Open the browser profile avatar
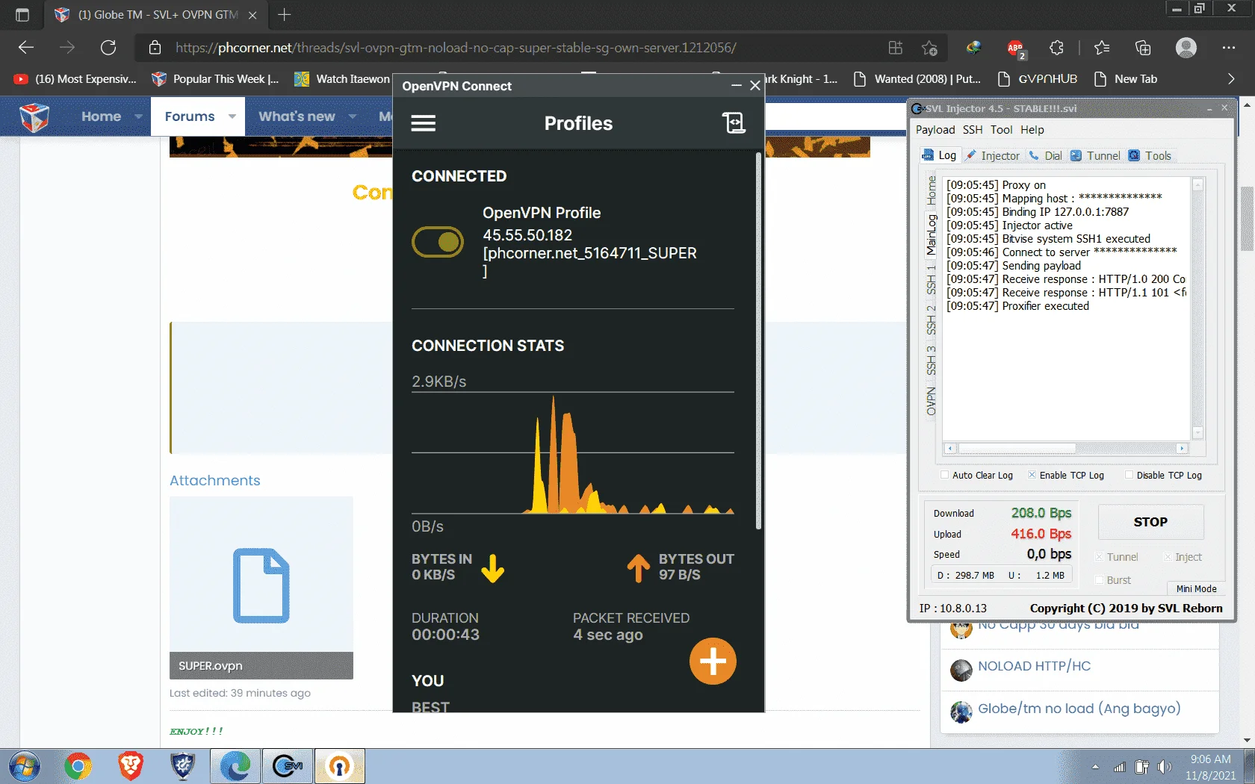Image resolution: width=1255 pixels, height=784 pixels. coord(1186,48)
